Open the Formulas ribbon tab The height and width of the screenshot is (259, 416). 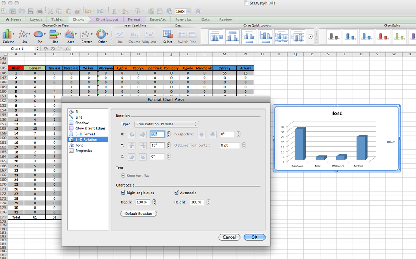(x=184, y=20)
